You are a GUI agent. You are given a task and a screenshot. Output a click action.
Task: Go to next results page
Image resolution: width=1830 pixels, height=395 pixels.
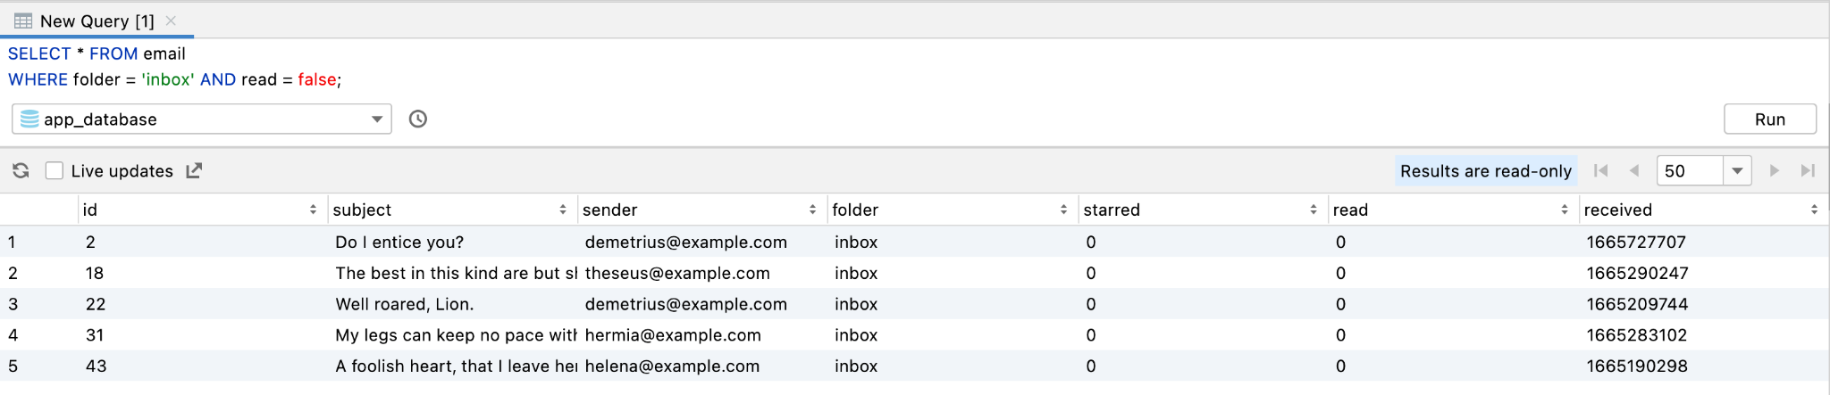(x=1774, y=170)
